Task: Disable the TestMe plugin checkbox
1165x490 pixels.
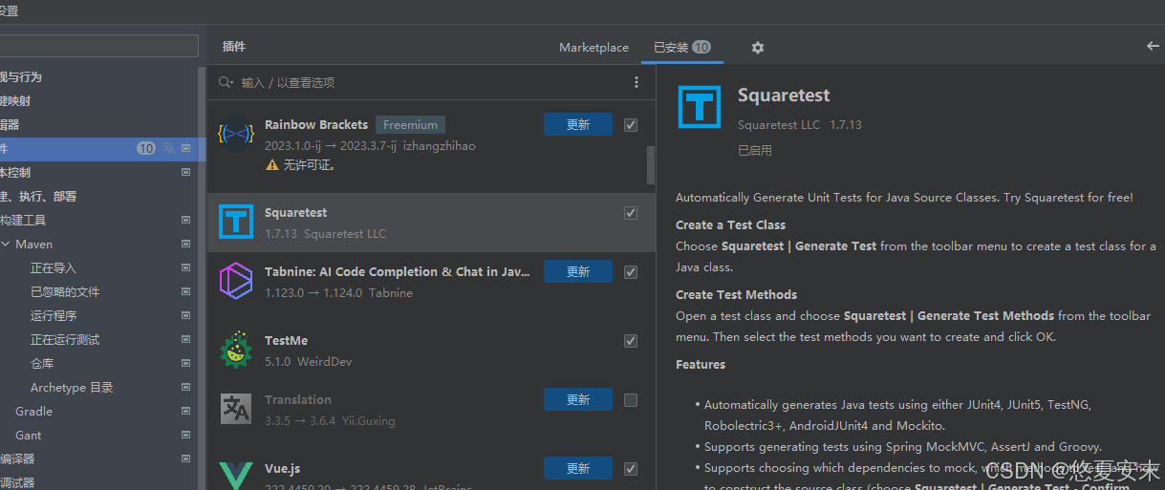Action: [x=631, y=341]
